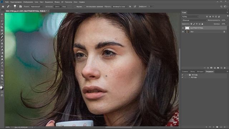
Task: Select the Zoom tool
Action: (x=2, y=79)
